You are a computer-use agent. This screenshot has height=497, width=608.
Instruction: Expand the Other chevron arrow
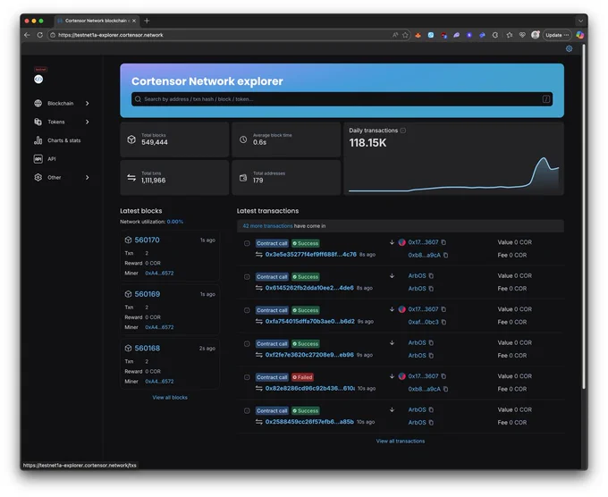tap(88, 178)
